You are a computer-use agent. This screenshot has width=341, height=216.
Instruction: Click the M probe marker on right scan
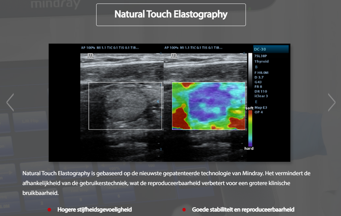pyautogui.click(x=173, y=56)
